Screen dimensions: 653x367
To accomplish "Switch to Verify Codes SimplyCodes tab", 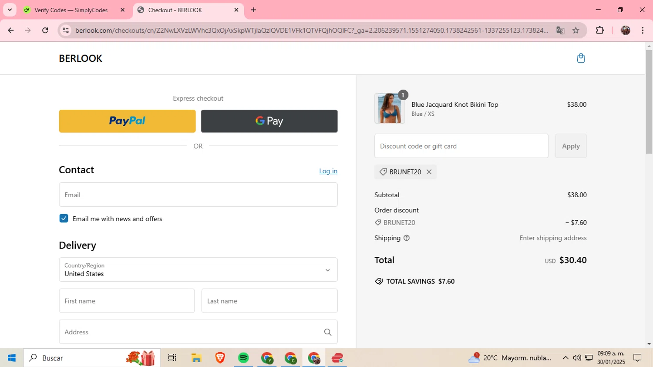I will click(71, 10).
